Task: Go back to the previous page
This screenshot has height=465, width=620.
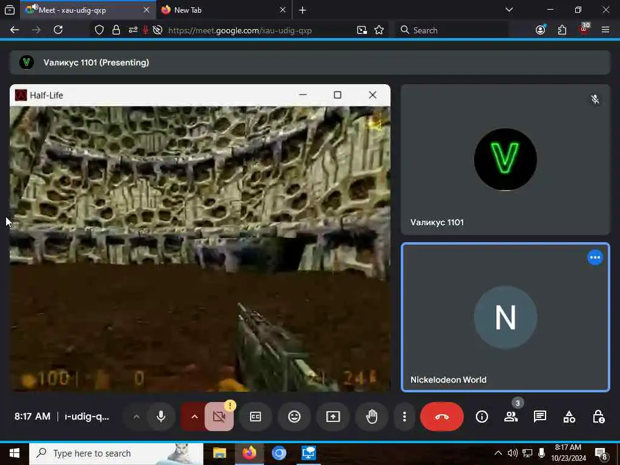Action: 15,30
